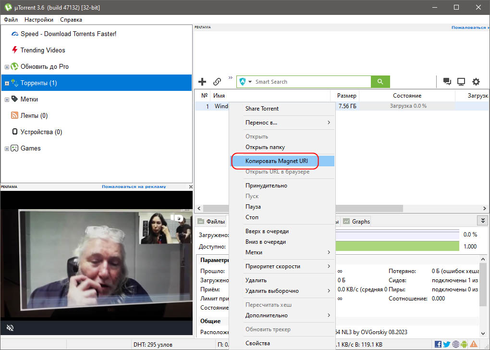
Task: Open the Метки submenu in context menu
Action: click(x=282, y=252)
